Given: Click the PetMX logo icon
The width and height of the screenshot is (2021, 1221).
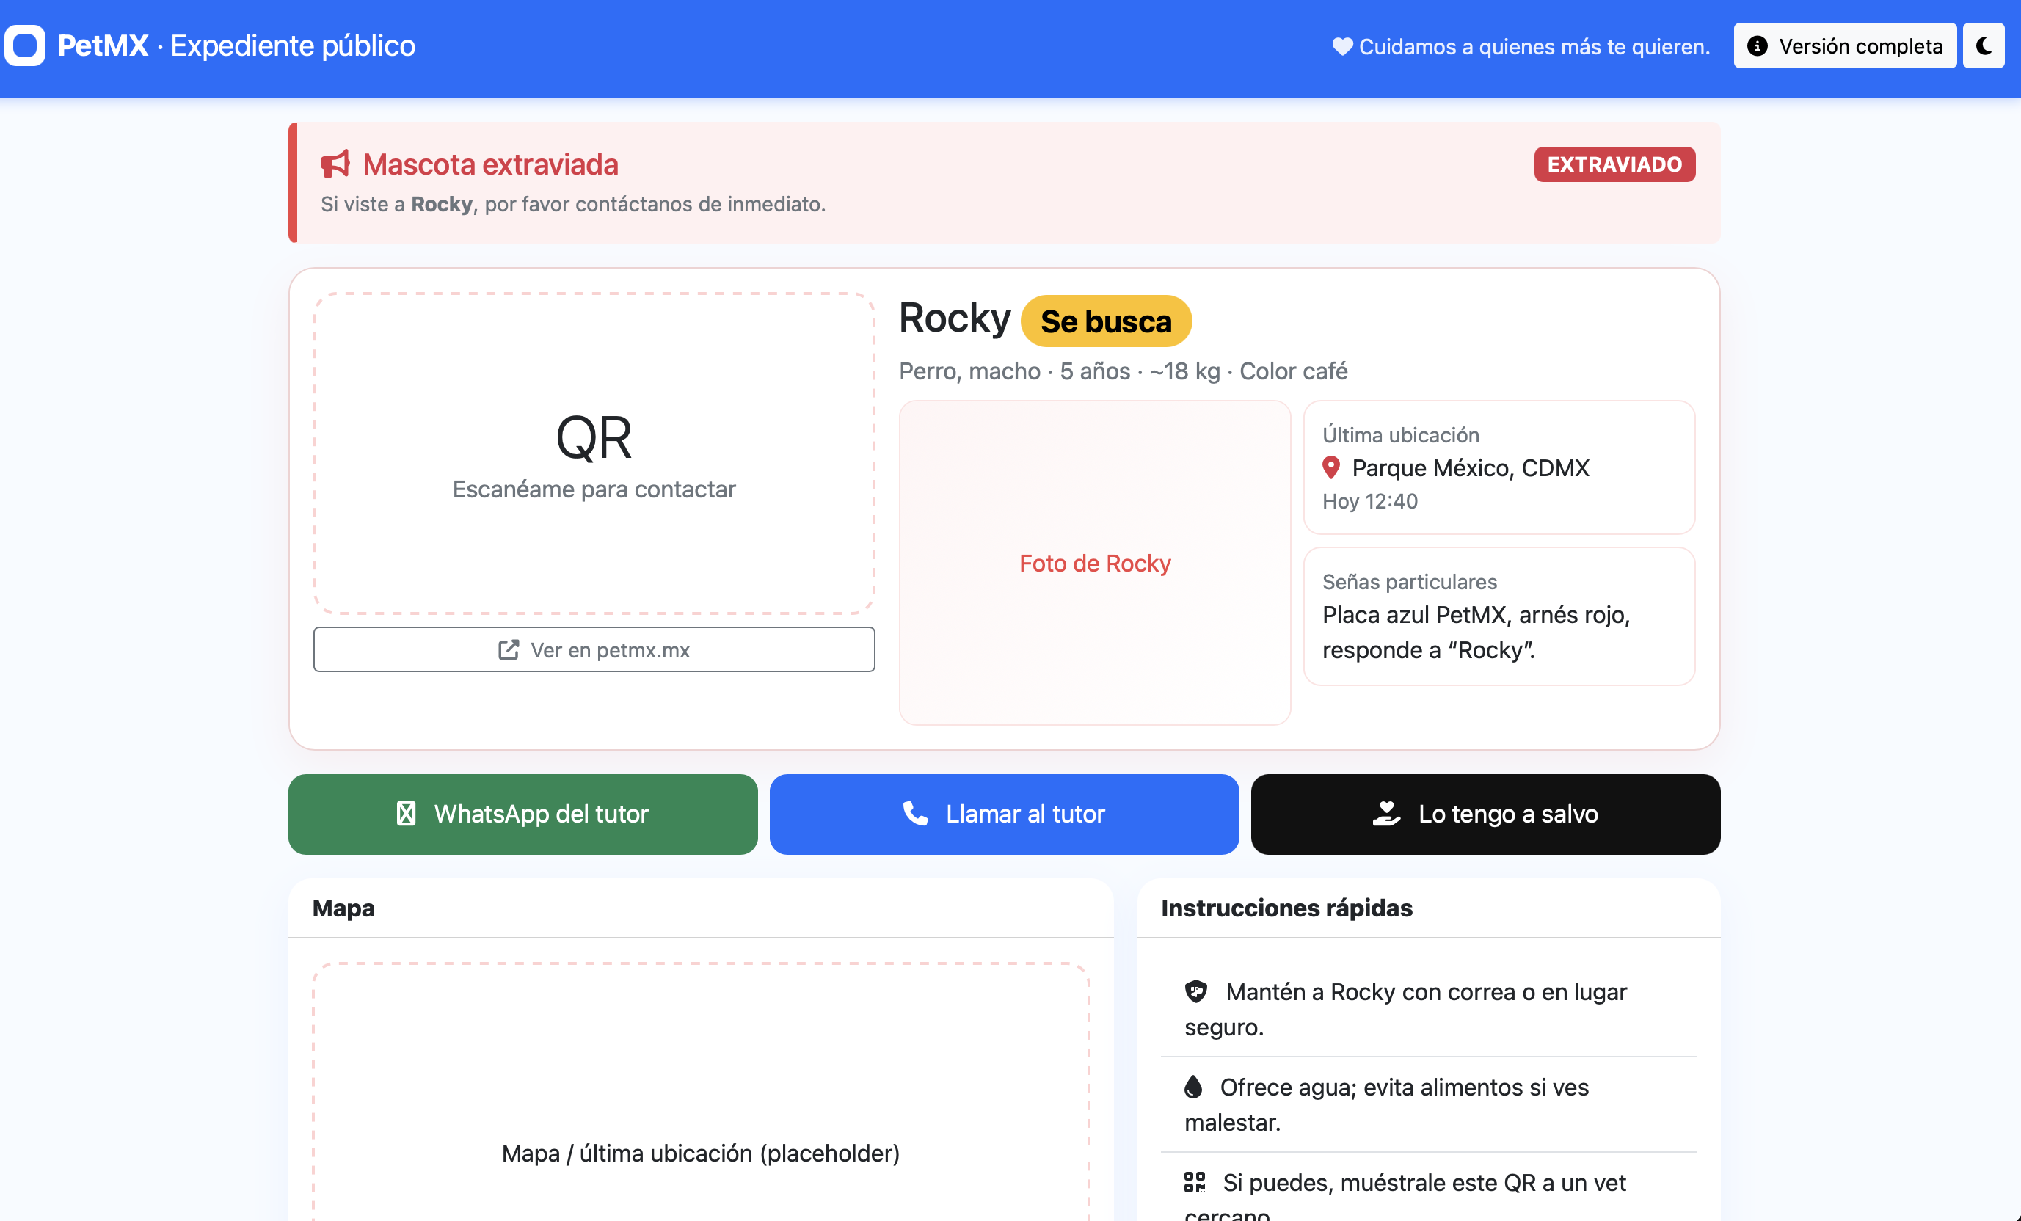Looking at the screenshot, I should coord(25,46).
